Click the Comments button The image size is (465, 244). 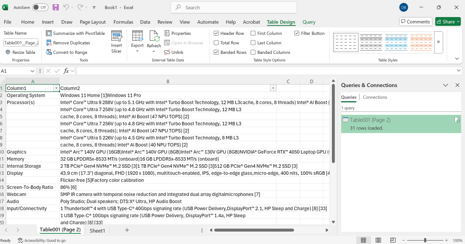[415, 22]
